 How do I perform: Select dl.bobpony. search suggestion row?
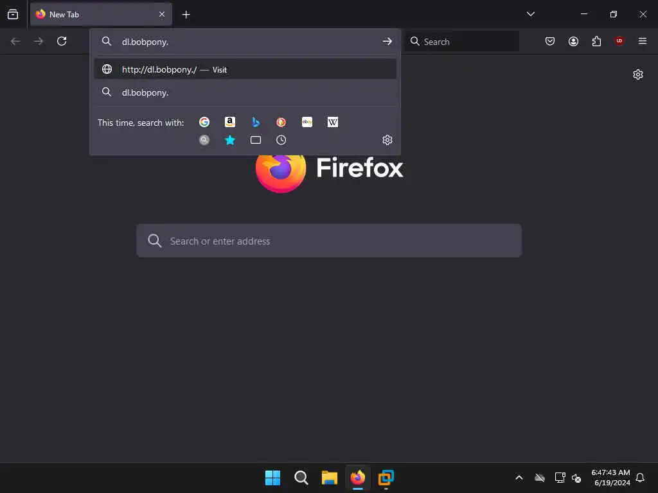[245, 92]
